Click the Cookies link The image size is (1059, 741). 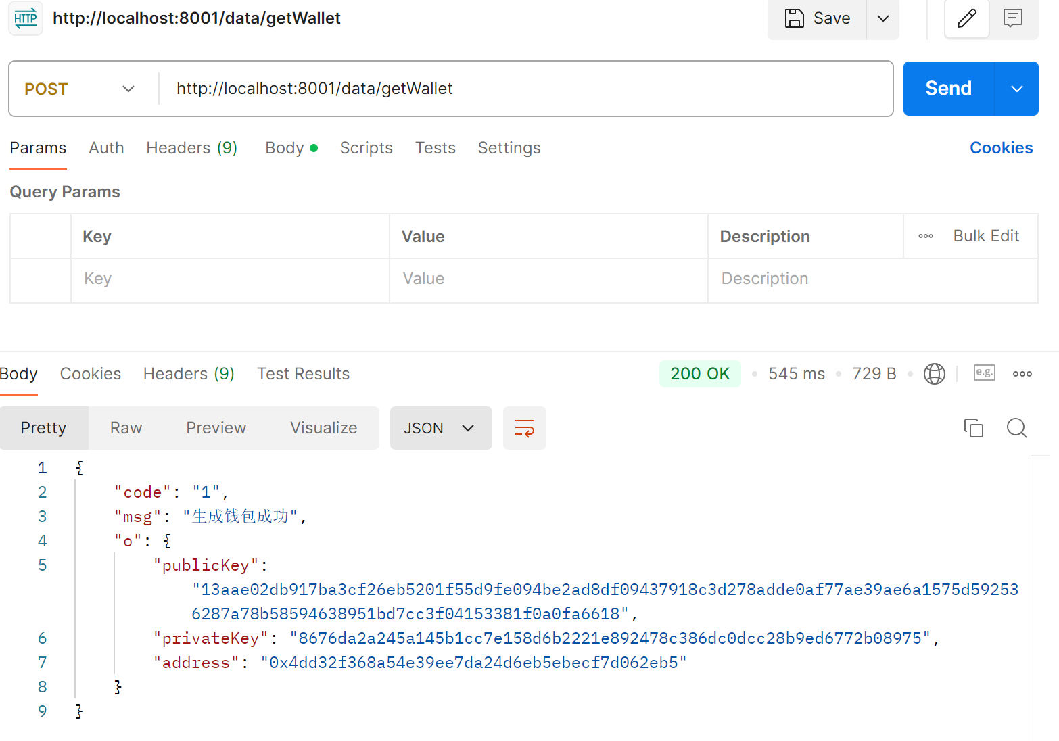click(1001, 148)
